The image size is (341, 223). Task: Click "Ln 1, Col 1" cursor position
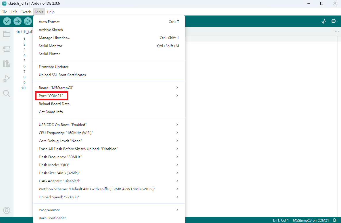(x=281, y=220)
